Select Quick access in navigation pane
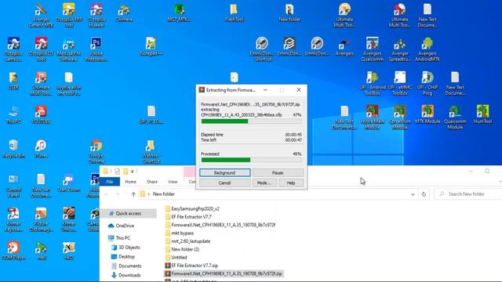502x282 pixels. [129, 213]
